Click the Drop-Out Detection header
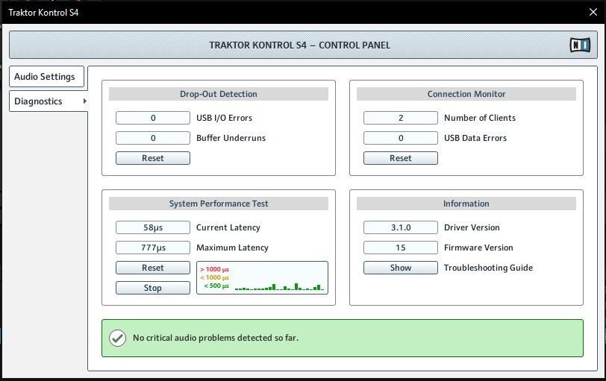Image resolution: width=606 pixels, height=381 pixels. [x=219, y=94]
